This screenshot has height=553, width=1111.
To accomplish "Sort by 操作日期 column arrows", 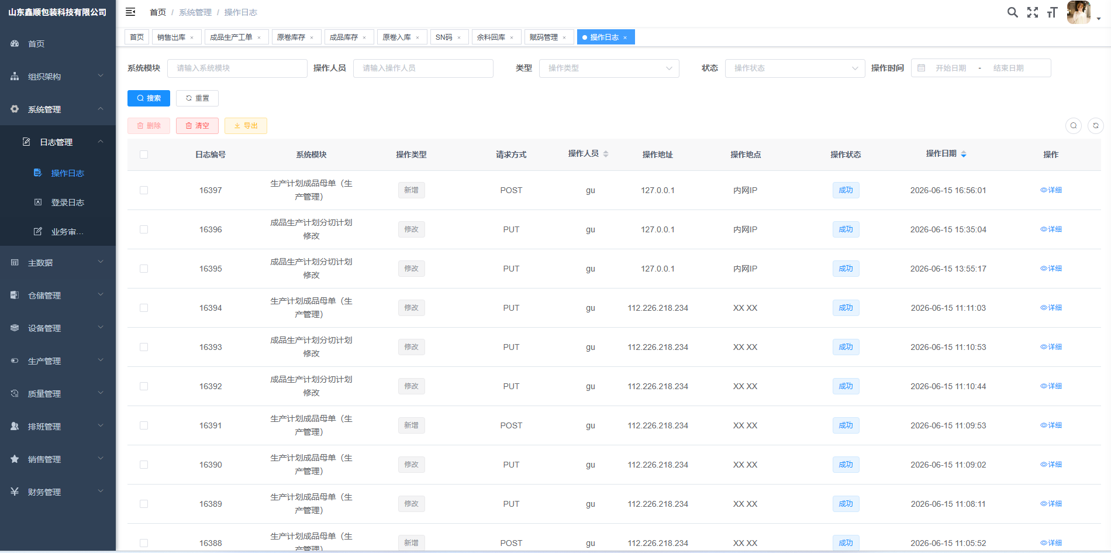I will [964, 154].
